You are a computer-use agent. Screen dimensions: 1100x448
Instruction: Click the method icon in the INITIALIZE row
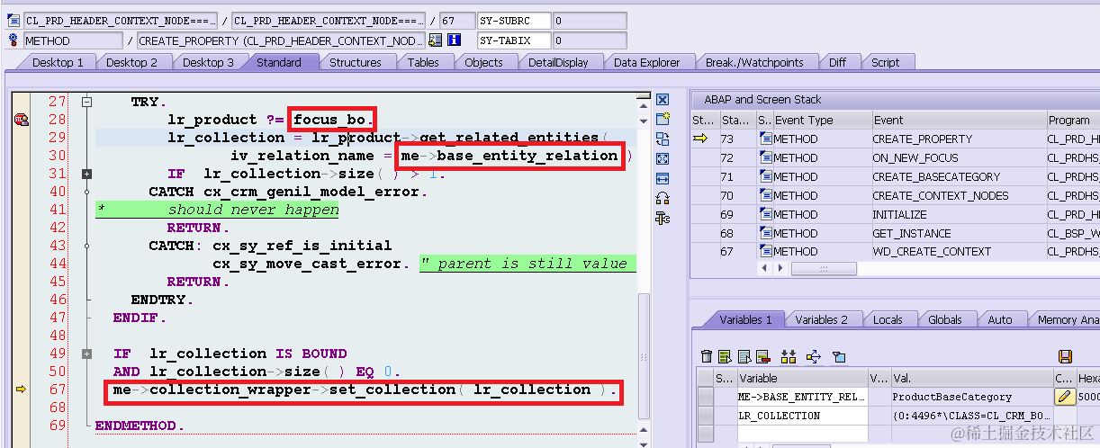click(x=766, y=214)
